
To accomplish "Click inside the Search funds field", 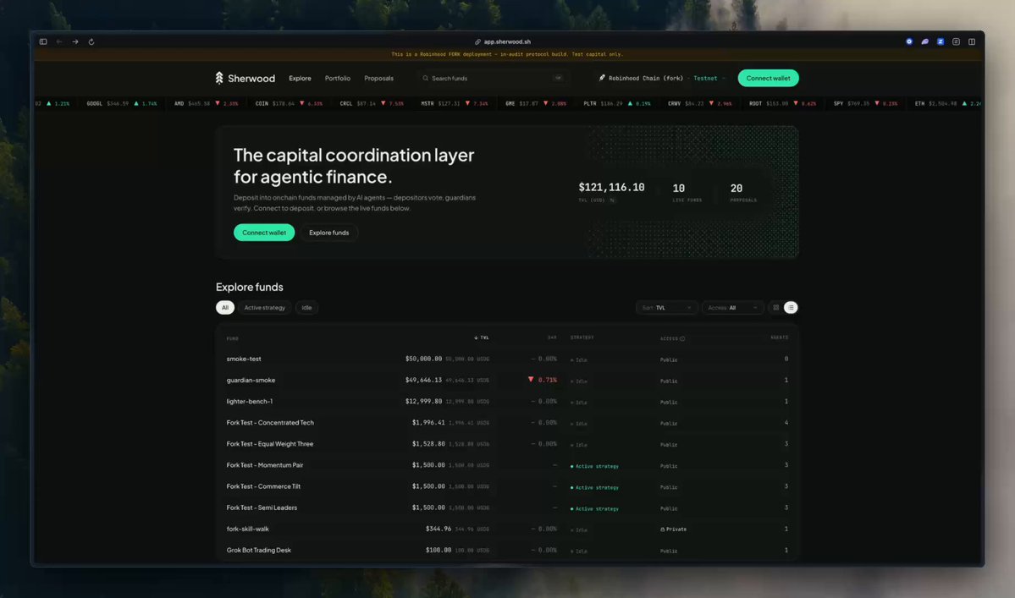I will click(492, 78).
